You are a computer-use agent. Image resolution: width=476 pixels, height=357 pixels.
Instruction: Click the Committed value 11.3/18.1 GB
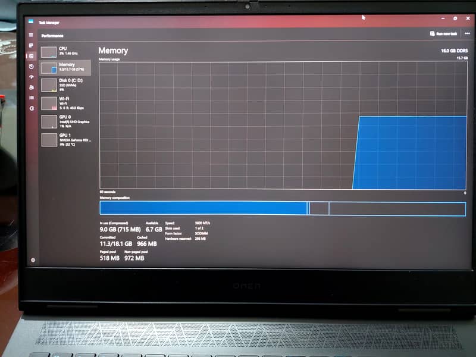coord(116,244)
